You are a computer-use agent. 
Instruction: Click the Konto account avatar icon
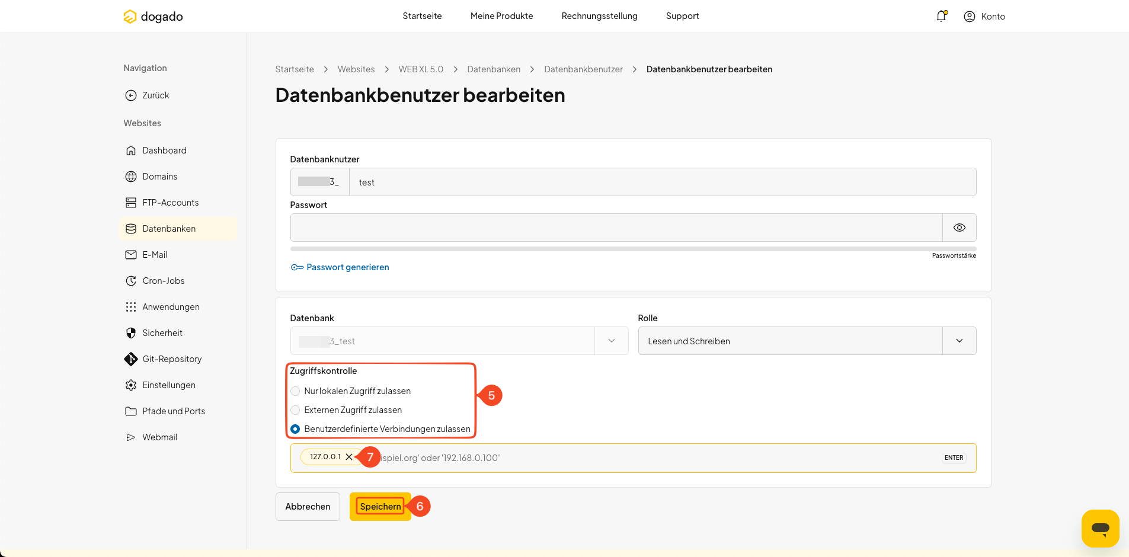(x=970, y=17)
